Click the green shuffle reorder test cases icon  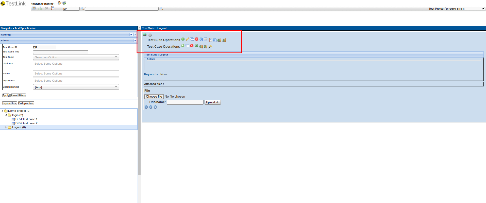(x=196, y=46)
